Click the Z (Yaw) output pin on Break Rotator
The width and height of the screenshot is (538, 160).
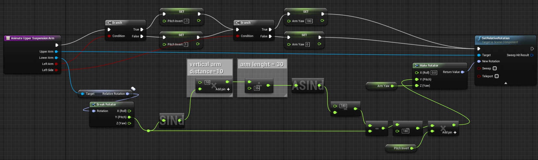click(x=129, y=123)
